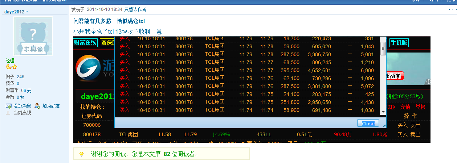The width and height of the screenshot is (457, 163).
Task: Click the 剩余05分53秒 countdown text
Action: pos(406,97)
